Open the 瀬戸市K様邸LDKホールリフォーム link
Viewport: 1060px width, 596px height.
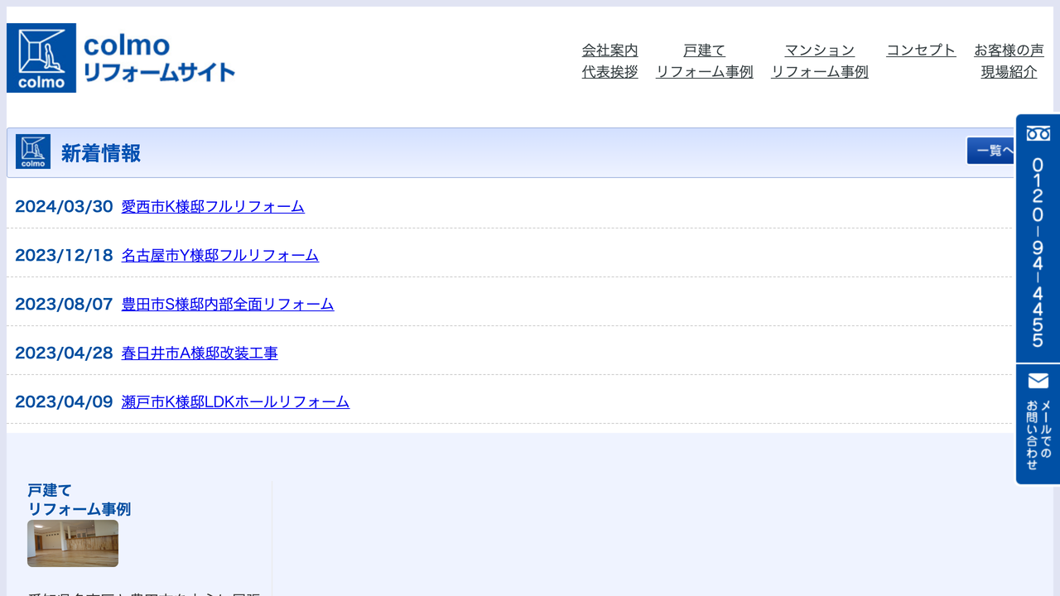[235, 401]
